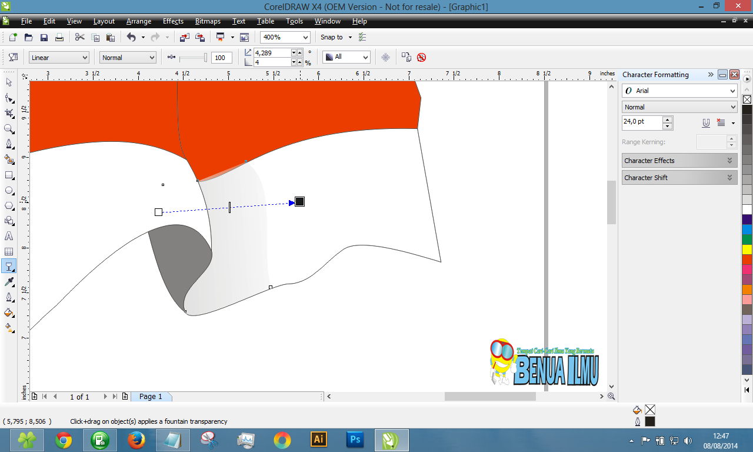This screenshot has width=753, height=452.
Task: Toggle the Freeze transparency button
Action: (x=386, y=57)
